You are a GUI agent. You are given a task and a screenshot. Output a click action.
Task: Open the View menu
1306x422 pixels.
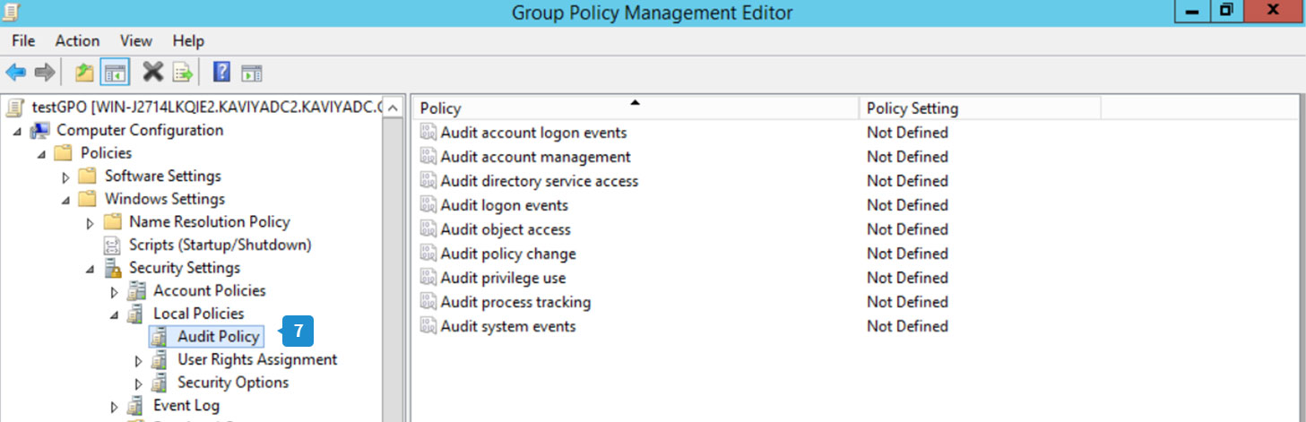click(x=136, y=40)
